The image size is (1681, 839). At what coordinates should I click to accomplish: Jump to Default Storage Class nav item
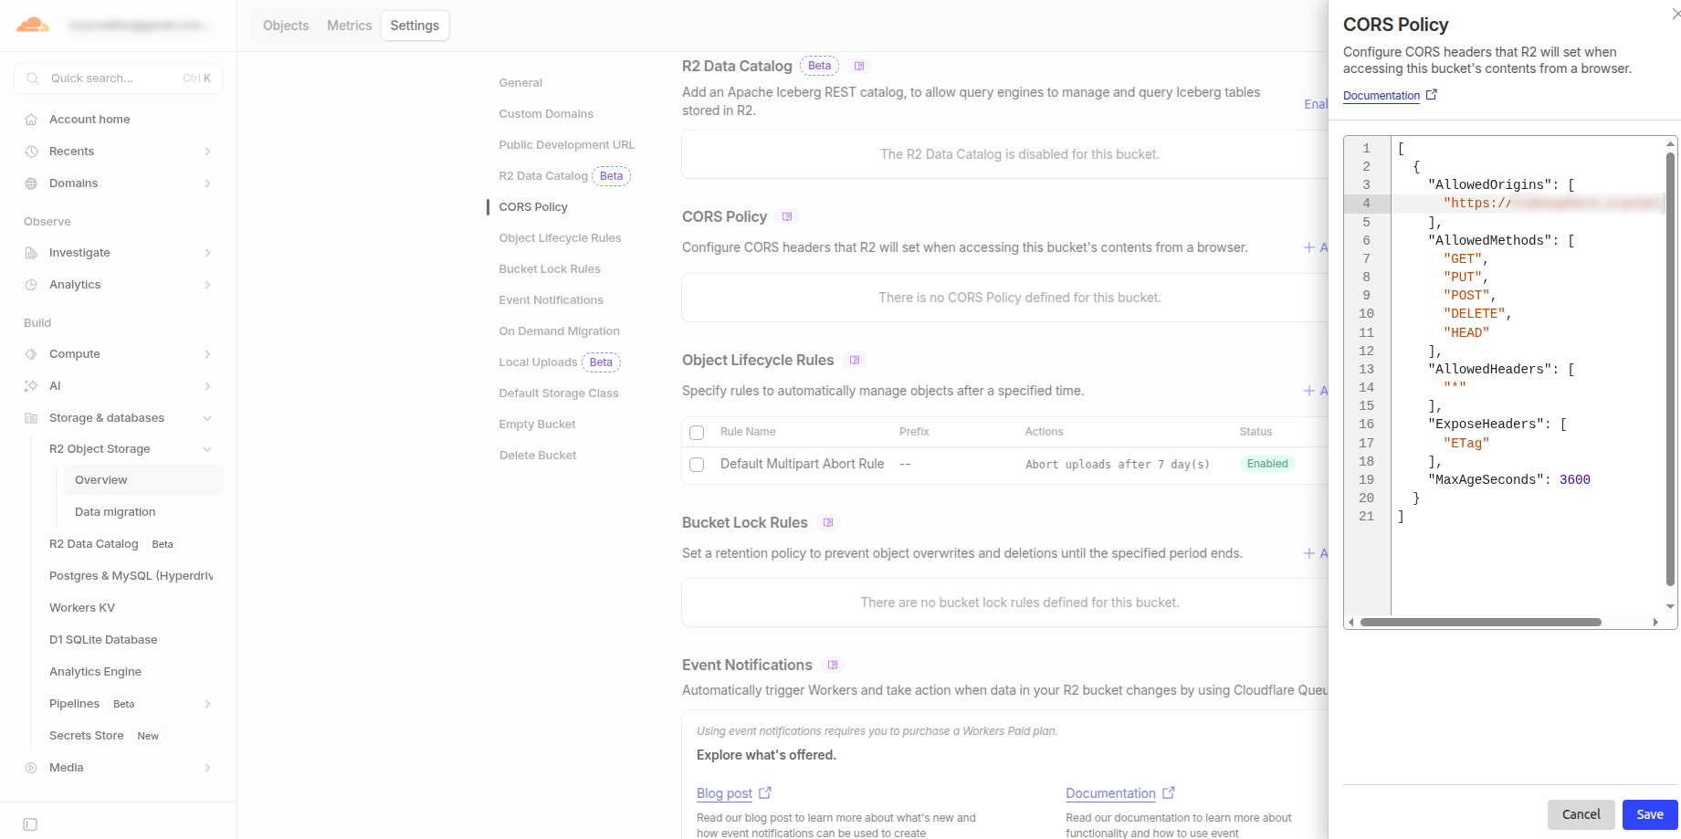(559, 393)
